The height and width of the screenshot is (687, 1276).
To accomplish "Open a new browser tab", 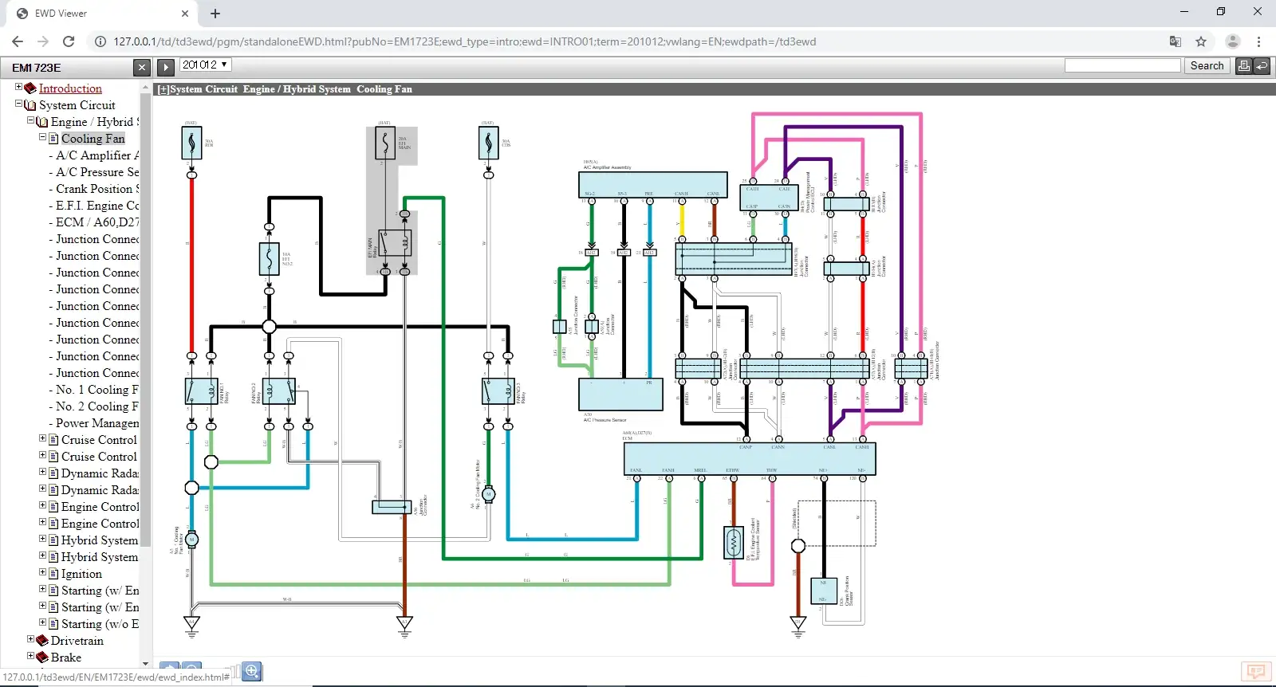I will pos(215,14).
